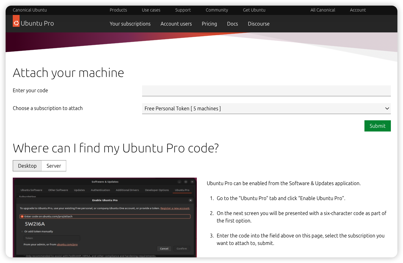Open the Docs link
The image size is (403, 263).
232,24
